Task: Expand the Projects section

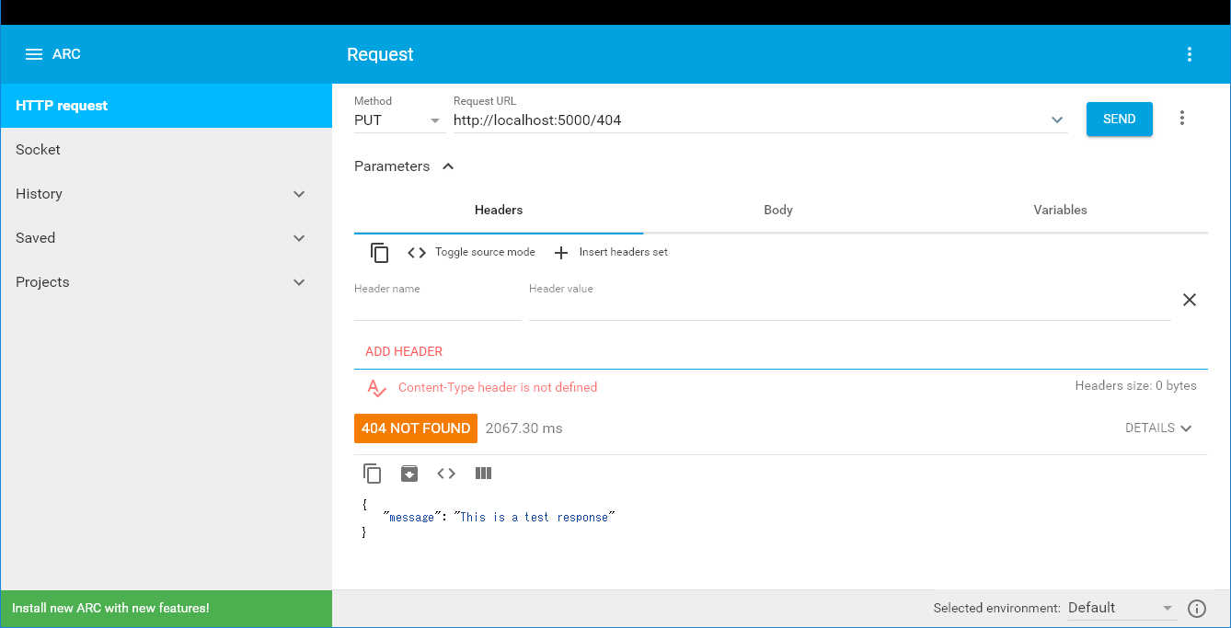Action: tap(299, 282)
